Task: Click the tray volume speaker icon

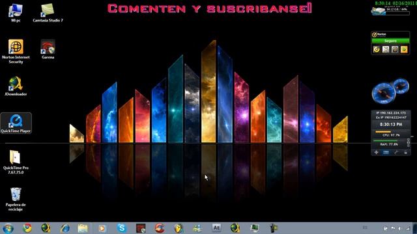Action: point(399,228)
